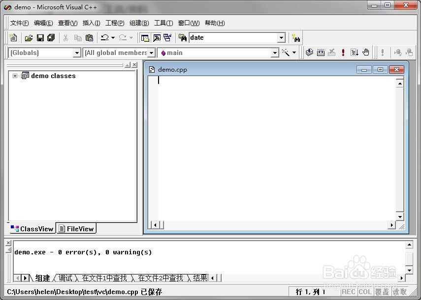Click output tabs scroll right arrow
Screen dimensions: 421x300
[x=25, y=278]
